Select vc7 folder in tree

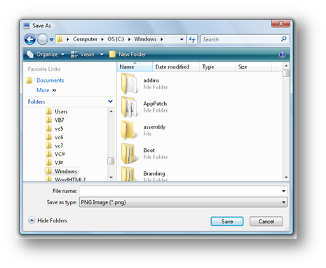coord(59,146)
